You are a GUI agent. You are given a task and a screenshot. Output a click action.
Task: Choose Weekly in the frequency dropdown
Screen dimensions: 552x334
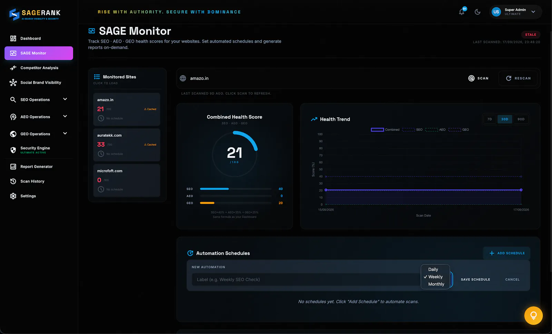point(435,277)
